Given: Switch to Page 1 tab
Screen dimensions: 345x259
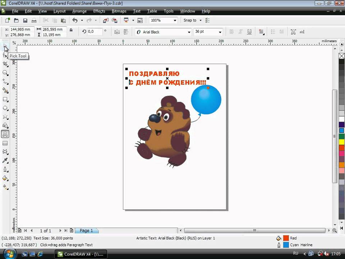Looking at the screenshot, I should coord(86,231).
